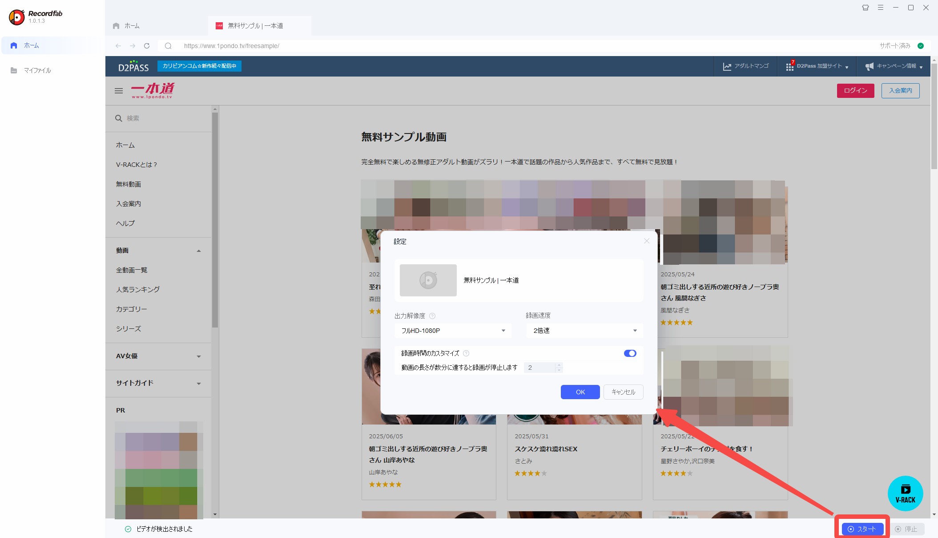Click the 入会案内 button in site header
Screen dimensions: 938x538
coord(900,91)
